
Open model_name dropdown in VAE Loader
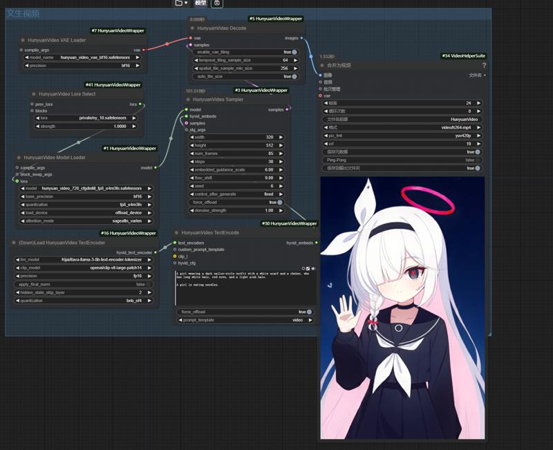click(x=82, y=57)
